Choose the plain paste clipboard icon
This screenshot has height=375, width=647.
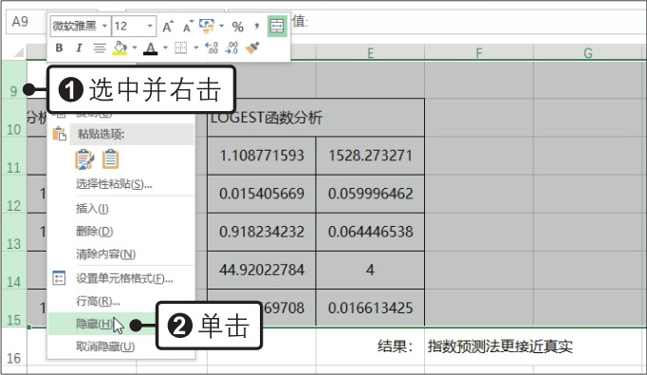111,159
